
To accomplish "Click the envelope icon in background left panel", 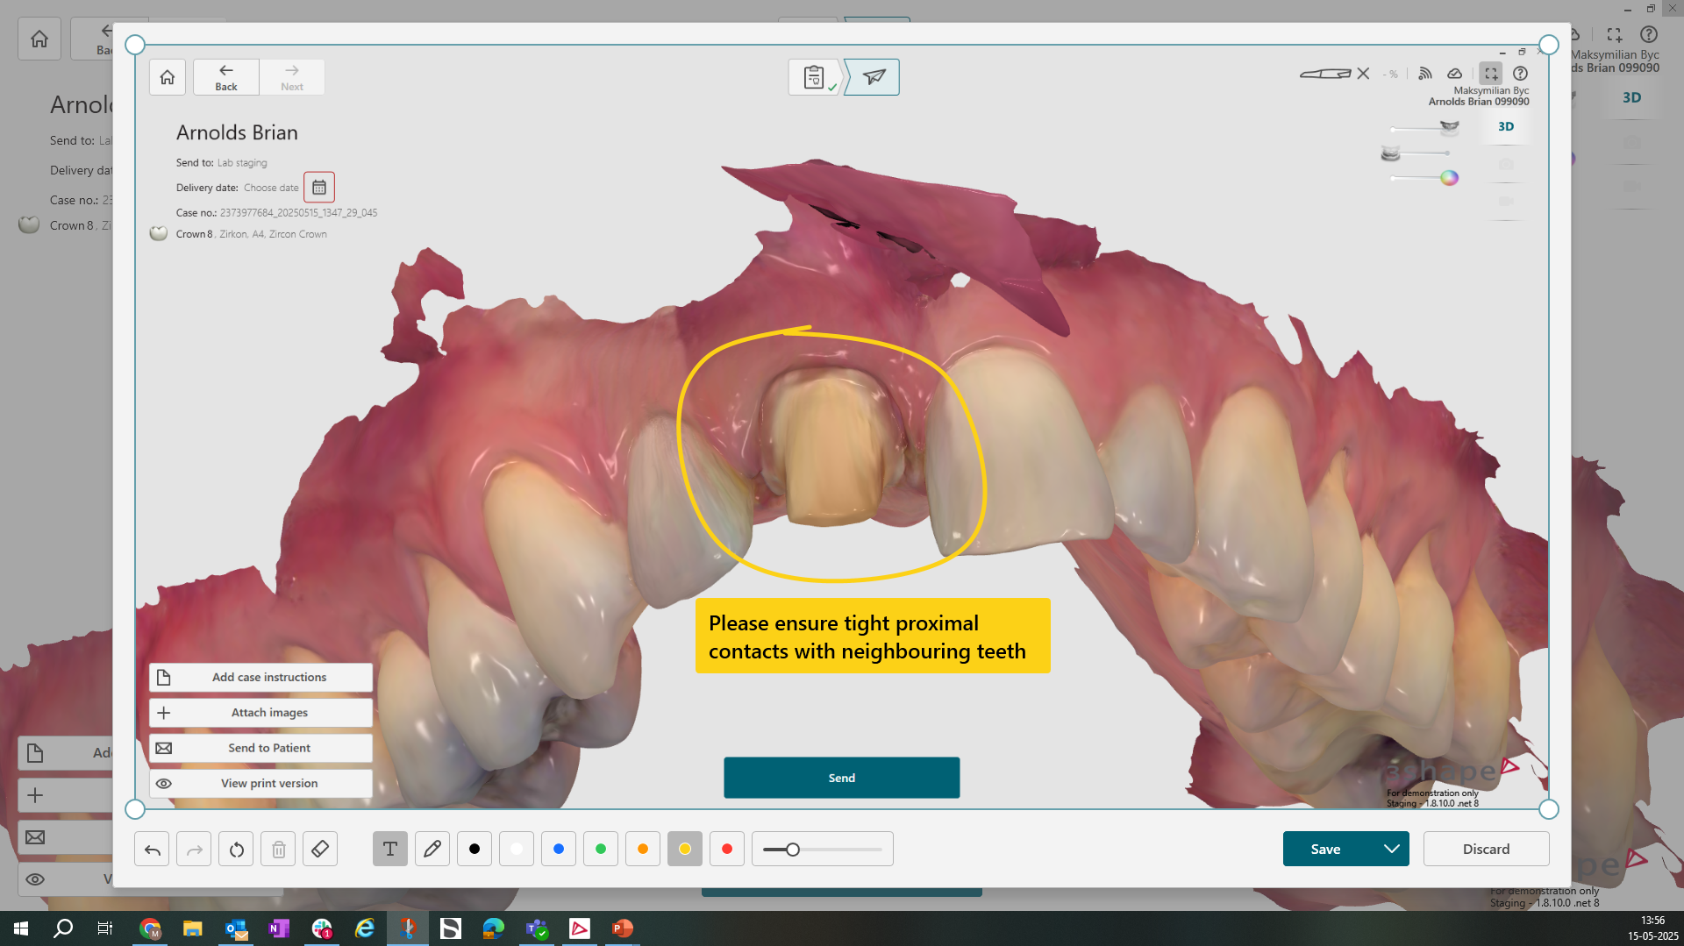I will (35, 837).
